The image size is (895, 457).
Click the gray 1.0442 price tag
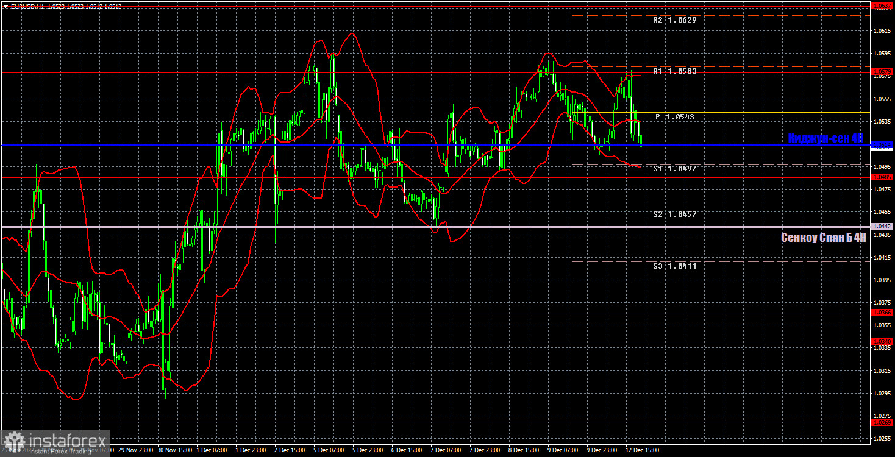tap(882, 226)
